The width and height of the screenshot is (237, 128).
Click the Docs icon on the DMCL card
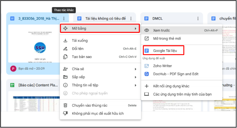(x=146, y=19)
